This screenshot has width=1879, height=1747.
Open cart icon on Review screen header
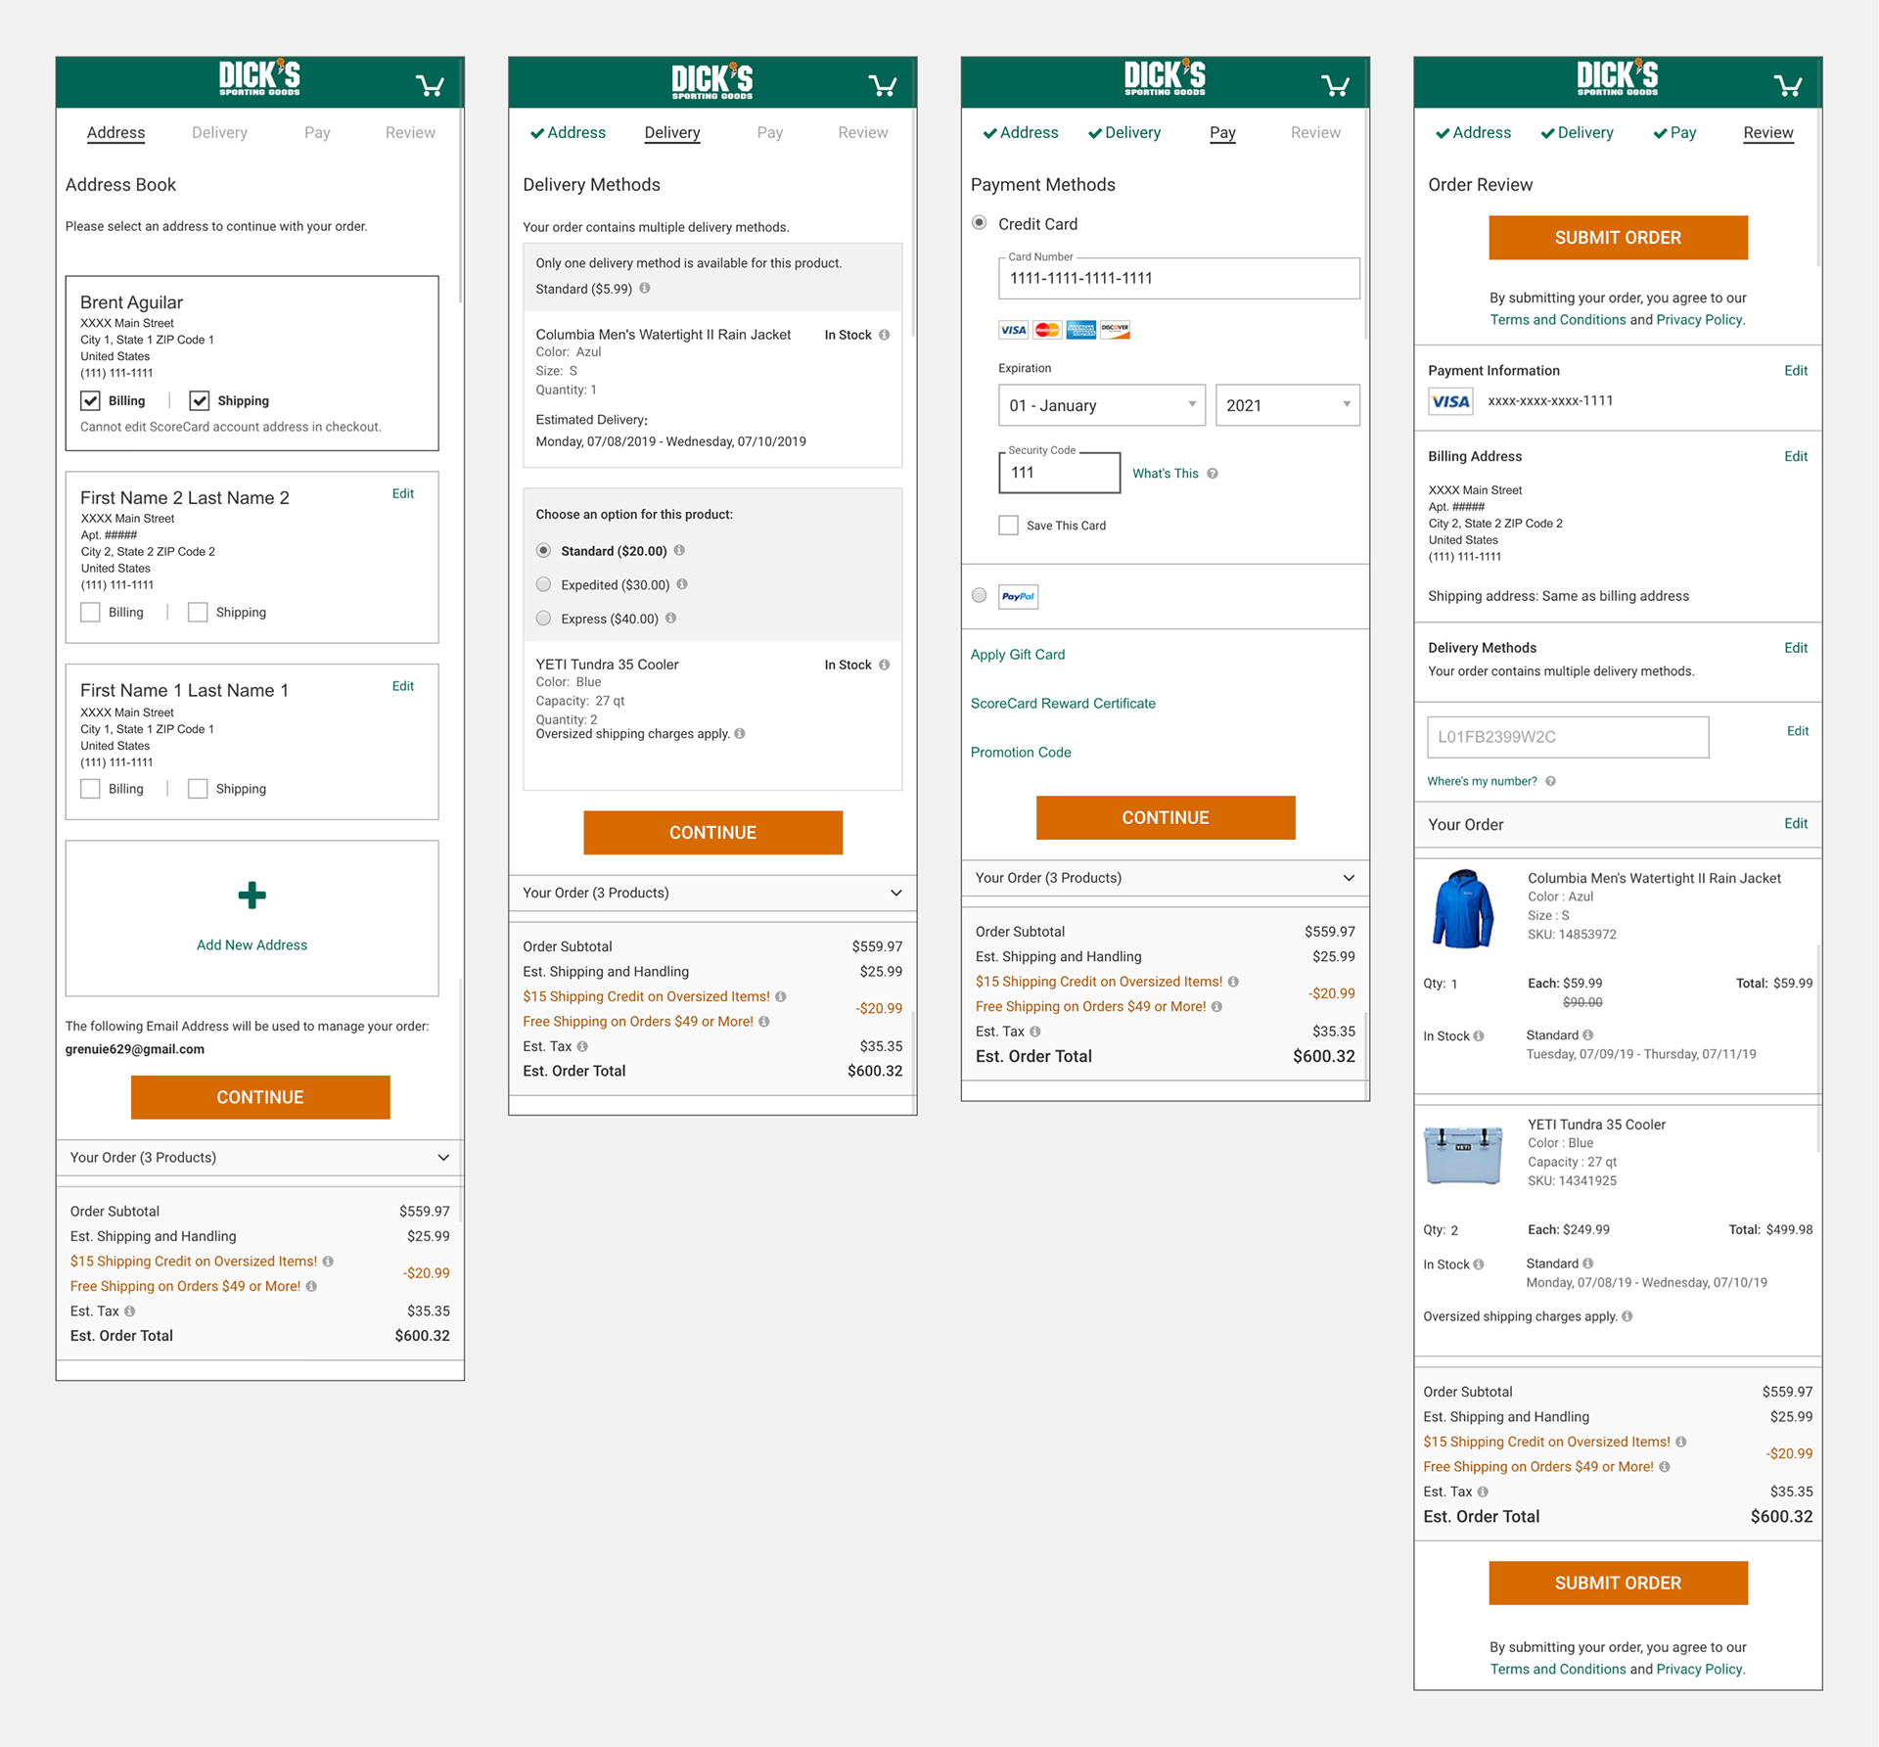pyautogui.click(x=1788, y=86)
